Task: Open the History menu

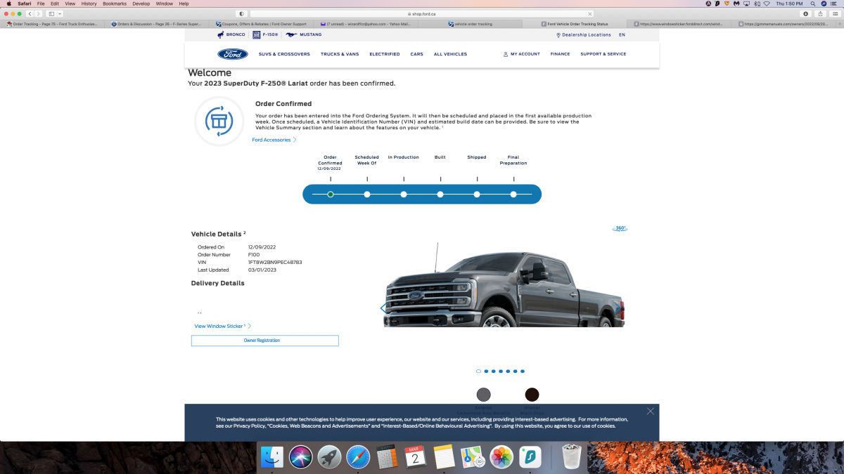Action: tap(89, 4)
